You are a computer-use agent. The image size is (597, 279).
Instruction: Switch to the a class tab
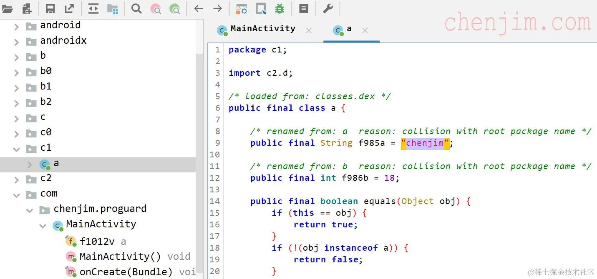pos(343,29)
